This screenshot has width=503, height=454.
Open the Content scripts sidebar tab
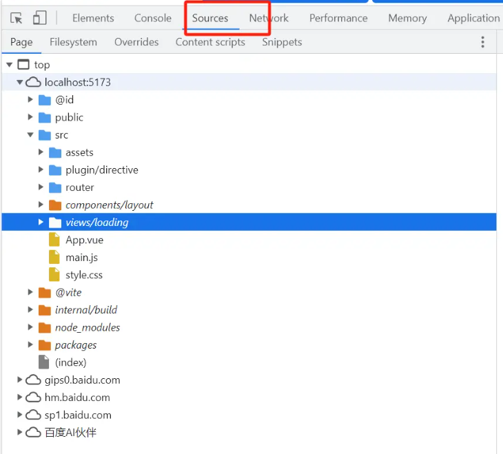210,42
